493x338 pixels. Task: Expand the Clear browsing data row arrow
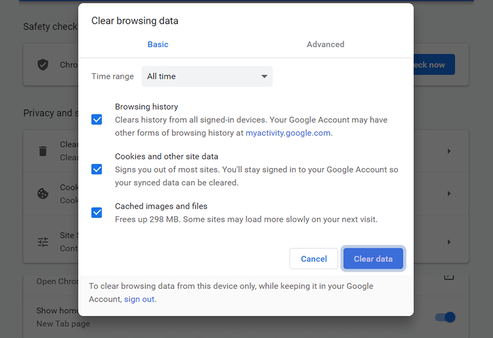pyautogui.click(x=449, y=150)
